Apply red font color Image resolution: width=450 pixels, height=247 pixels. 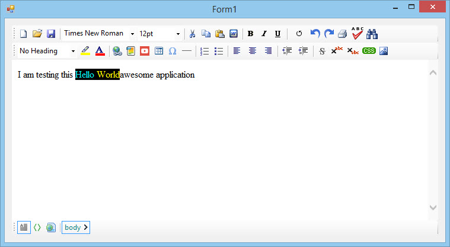[100, 51]
